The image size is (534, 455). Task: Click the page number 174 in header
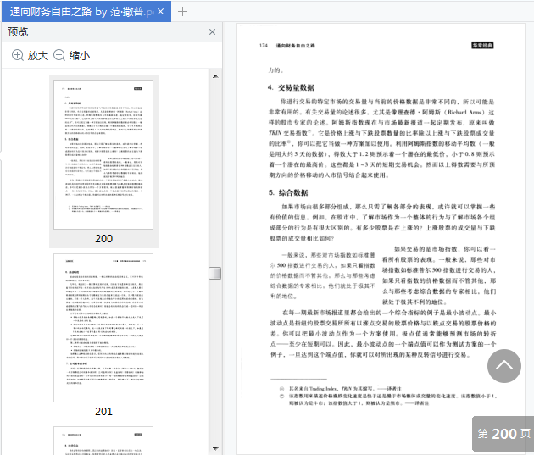(264, 45)
